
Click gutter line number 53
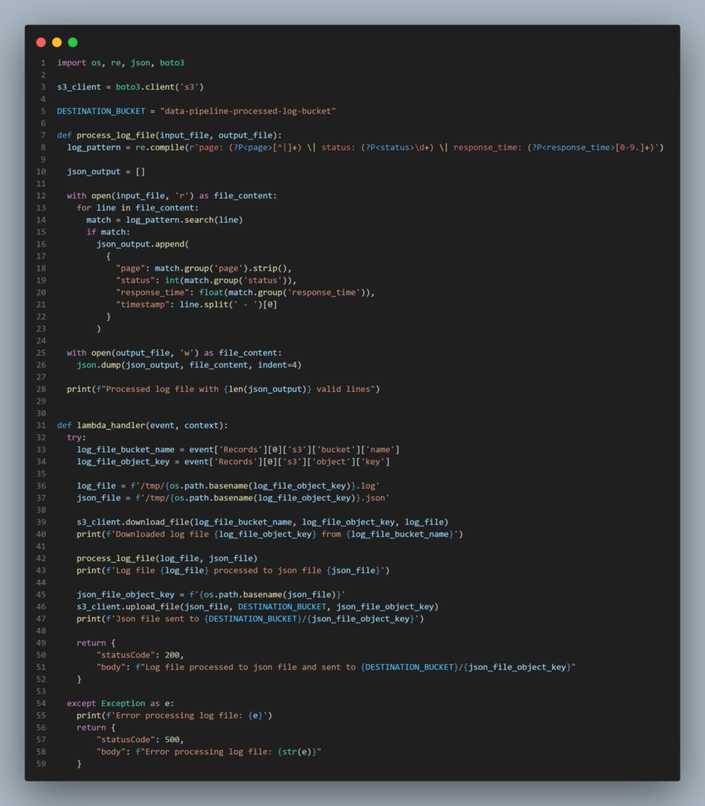[41, 691]
